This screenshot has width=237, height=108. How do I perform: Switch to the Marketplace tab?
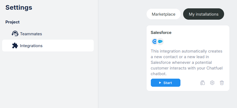point(163,14)
